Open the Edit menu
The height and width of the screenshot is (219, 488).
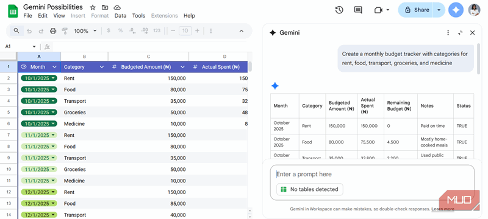[43, 15]
